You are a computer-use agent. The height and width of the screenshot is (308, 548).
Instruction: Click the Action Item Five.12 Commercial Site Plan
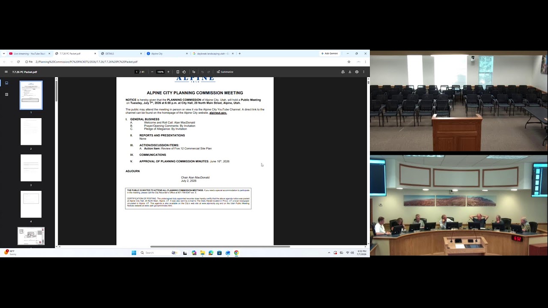click(178, 148)
